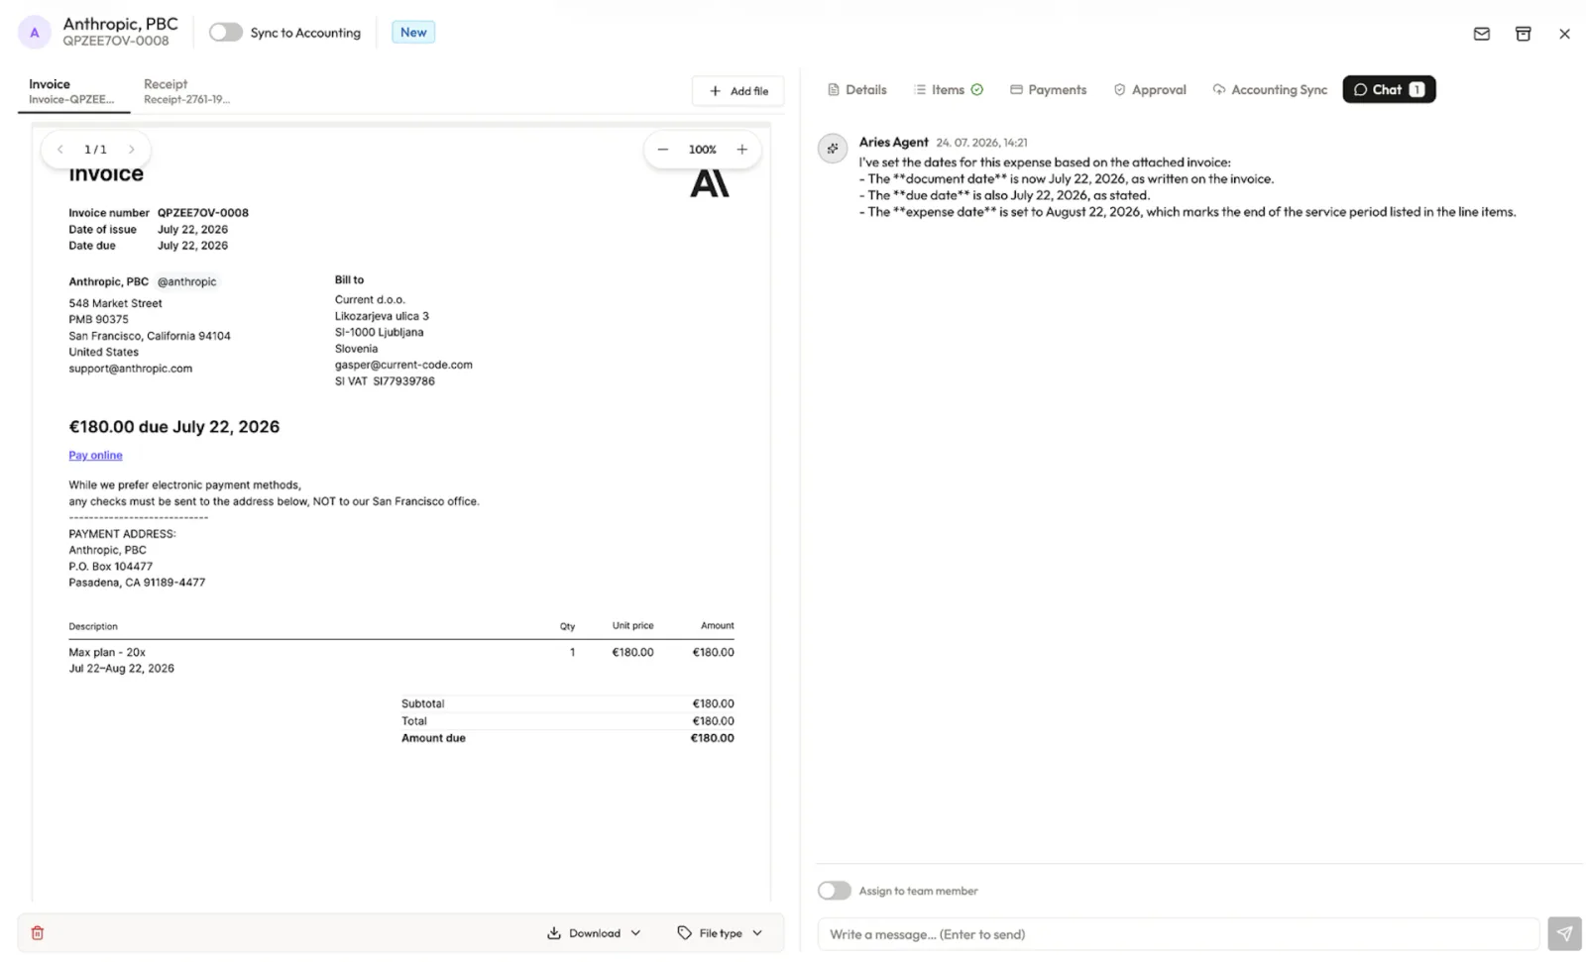Go to next page arrow
Viewport: 1586px width, 962px height.
tap(131, 150)
